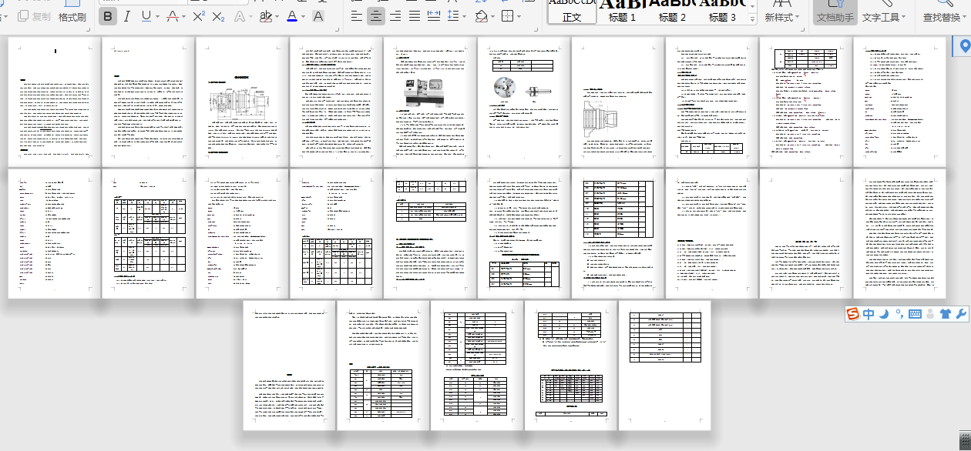Open 文档助手 document assistant
This screenshot has width=971, height=451.
835,12
